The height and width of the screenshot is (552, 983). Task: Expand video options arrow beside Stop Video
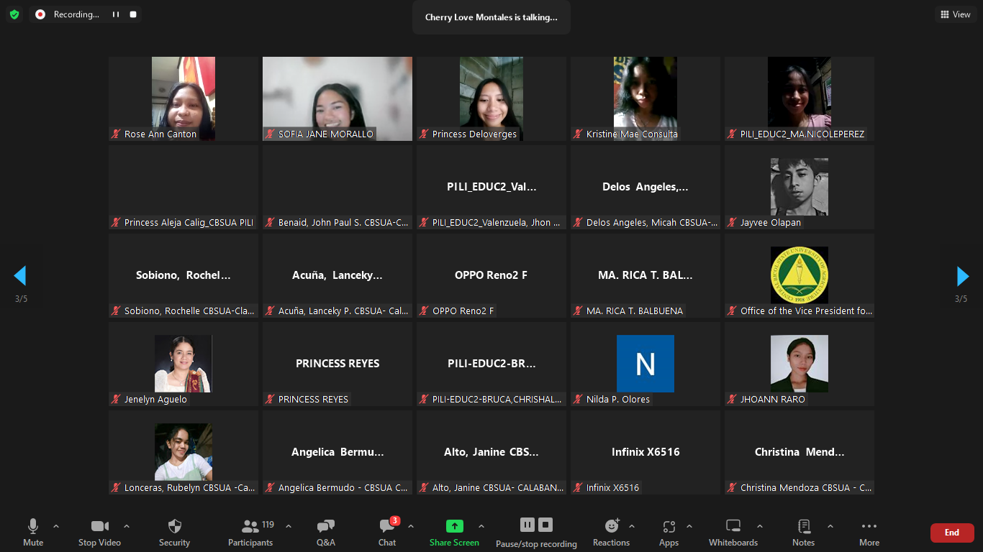127,526
